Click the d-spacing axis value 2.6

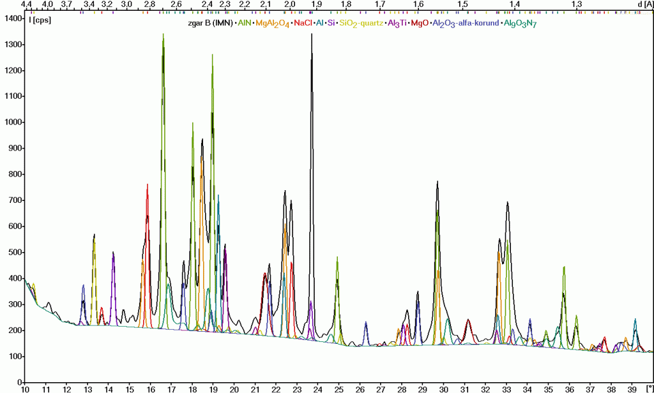tap(176, 4)
